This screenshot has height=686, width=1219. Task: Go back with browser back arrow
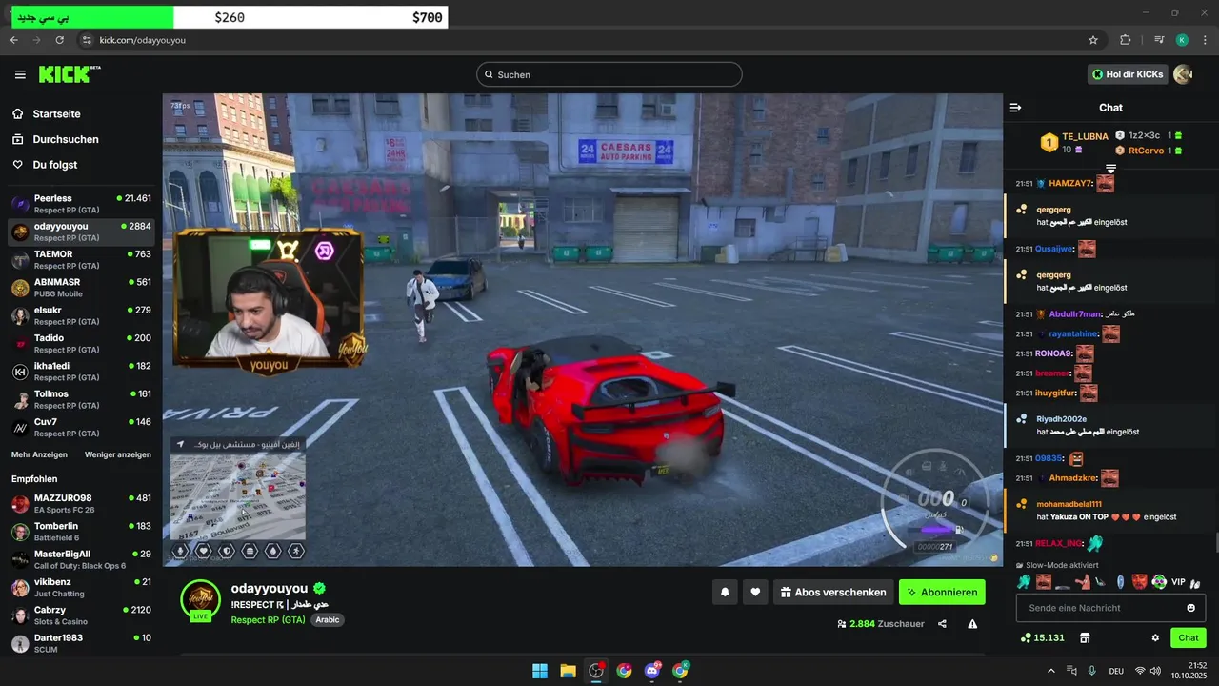pyautogui.click(x=13, y=40)
